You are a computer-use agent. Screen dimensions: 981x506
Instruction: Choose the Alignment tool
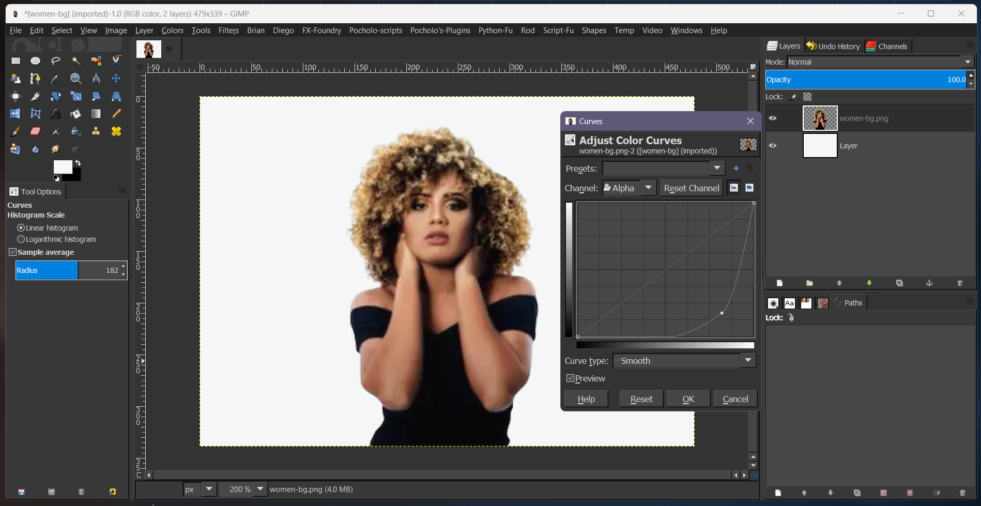point(16,96)
